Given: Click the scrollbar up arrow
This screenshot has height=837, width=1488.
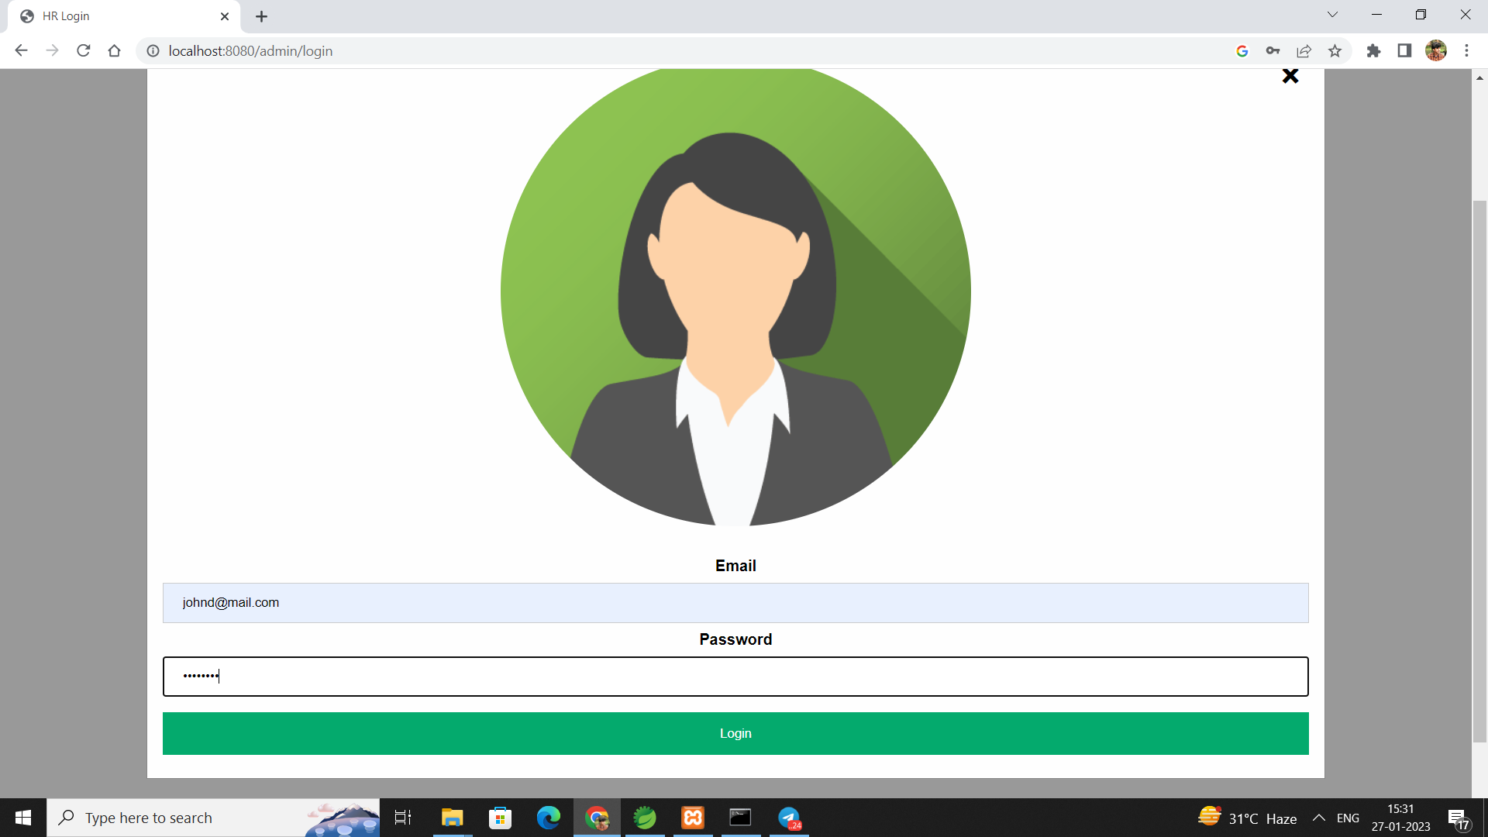Looking at the screenshot, I should tap(1479, 77).
